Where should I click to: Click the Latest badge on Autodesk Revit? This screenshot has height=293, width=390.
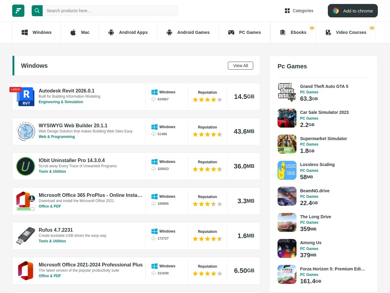[x=15, y=89]
